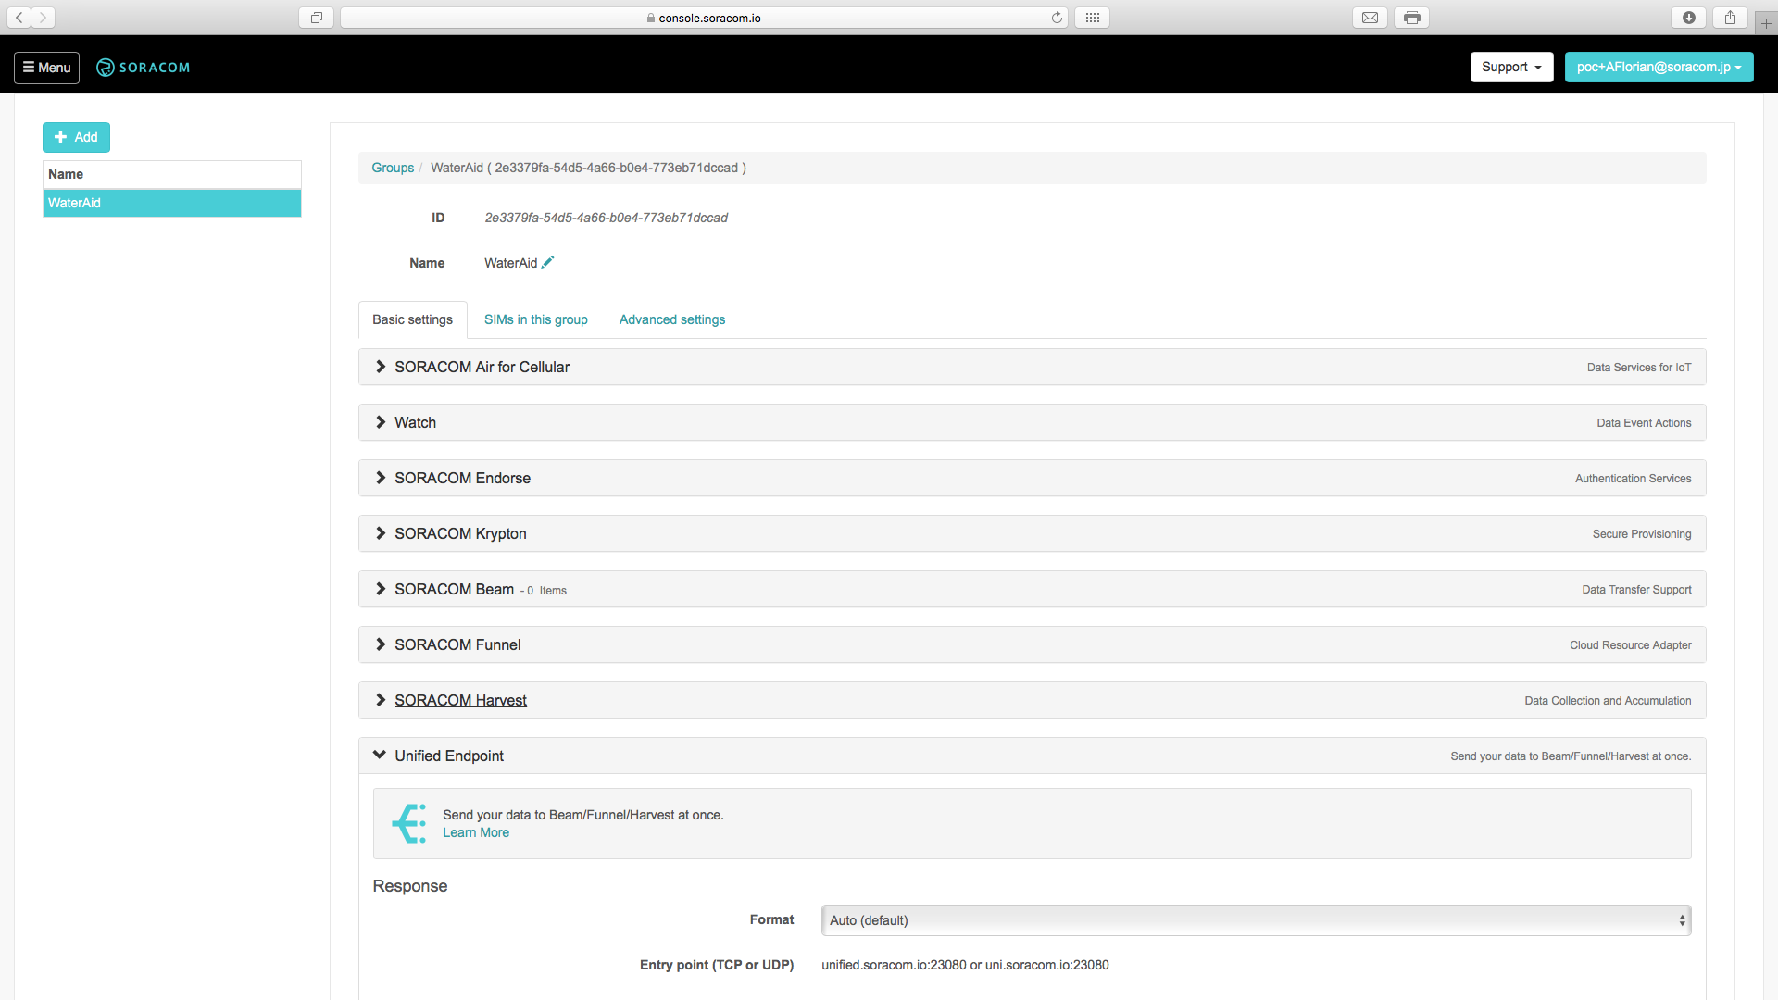Image resolution: width=1778 pixels, height=1000 pixels.
Task: Select the WaterAid group in the list
Action: click(171, 203)
